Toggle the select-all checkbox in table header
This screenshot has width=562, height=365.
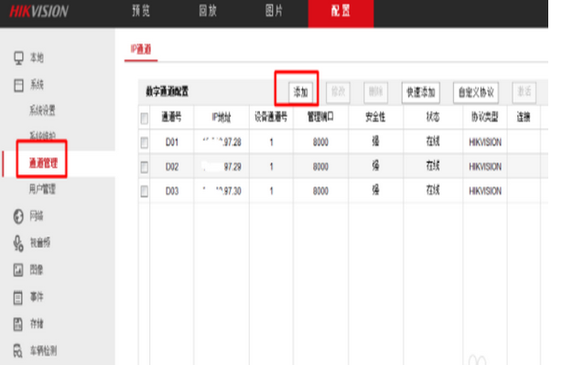coord(145,118)
